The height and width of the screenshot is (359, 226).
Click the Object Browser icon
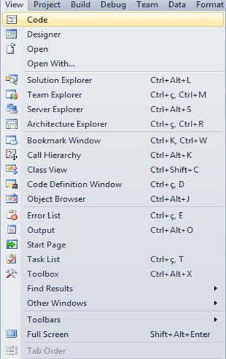pos(12,199)
